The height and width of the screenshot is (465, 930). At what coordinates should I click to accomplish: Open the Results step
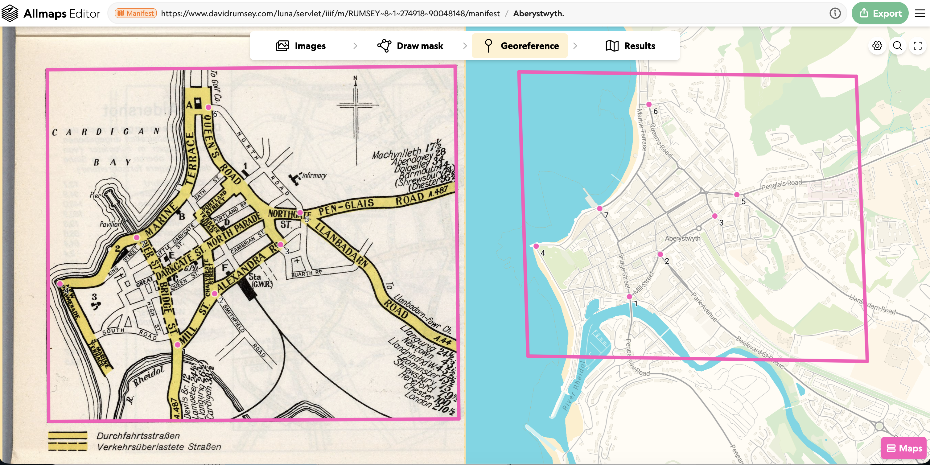630,46
